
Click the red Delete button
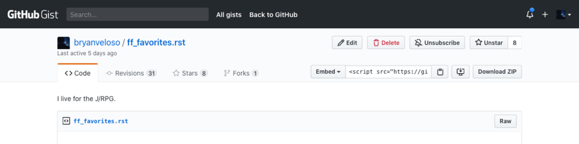[x=386, y=43]
